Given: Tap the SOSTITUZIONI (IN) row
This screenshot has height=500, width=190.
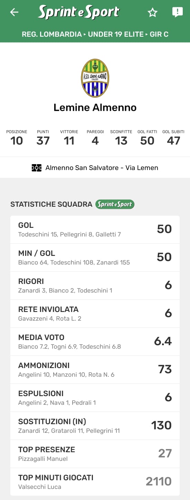Looking at the screenshot, I should click(x=95, y=426).
